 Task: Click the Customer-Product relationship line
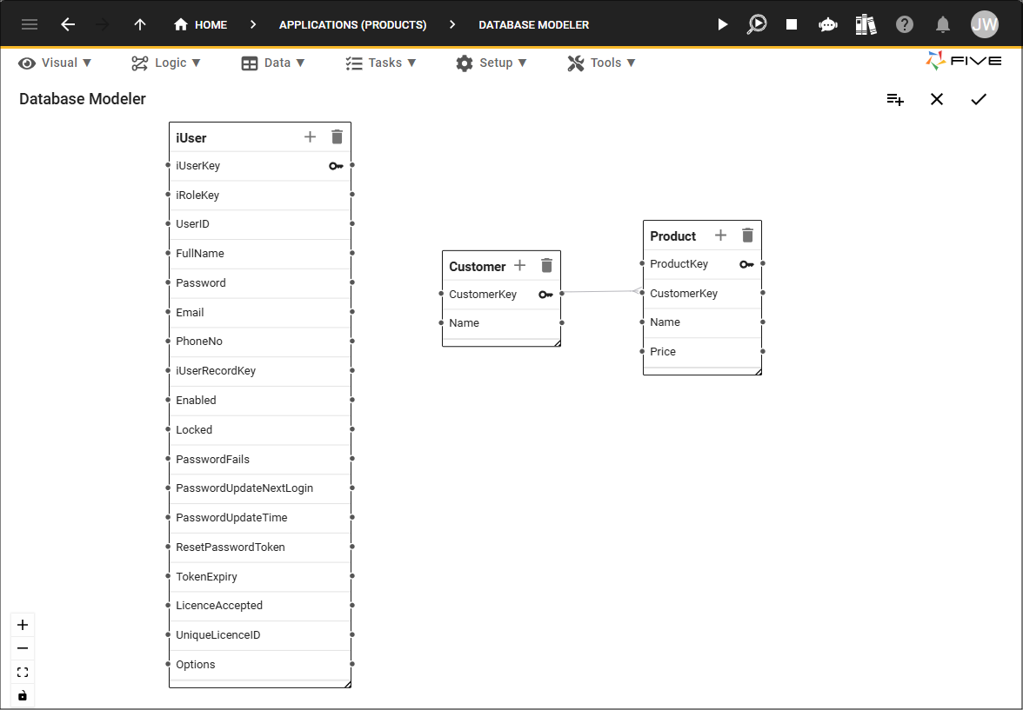tap(602, 291)
